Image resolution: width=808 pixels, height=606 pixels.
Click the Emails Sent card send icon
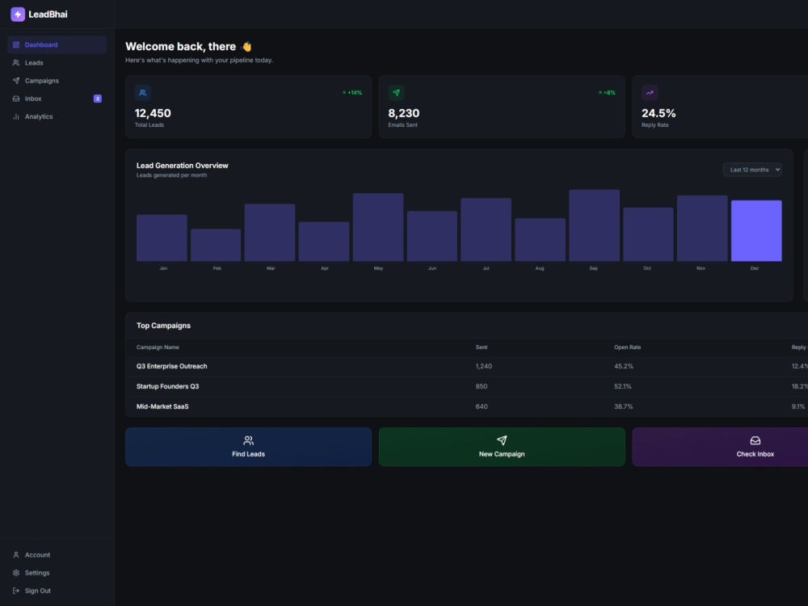(x=396, y=93)
